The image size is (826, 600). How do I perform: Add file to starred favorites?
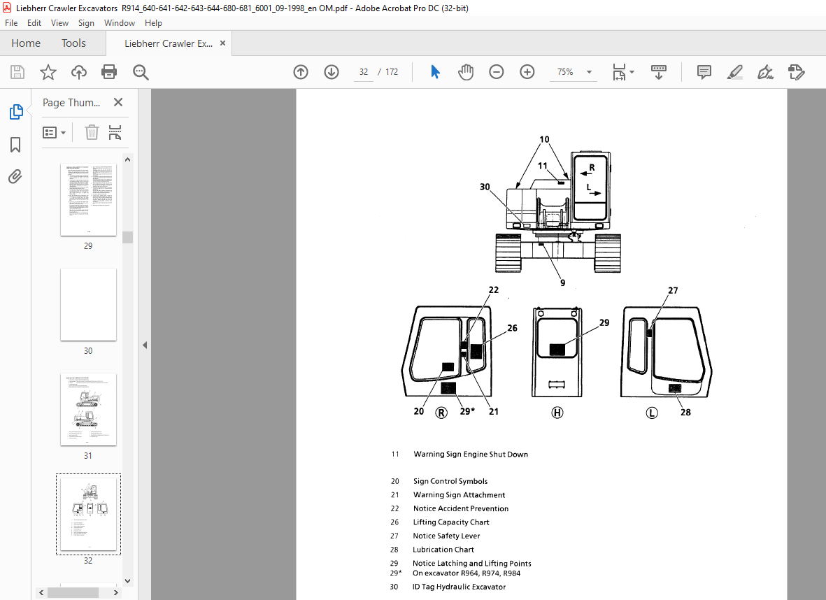click(48, 72)
